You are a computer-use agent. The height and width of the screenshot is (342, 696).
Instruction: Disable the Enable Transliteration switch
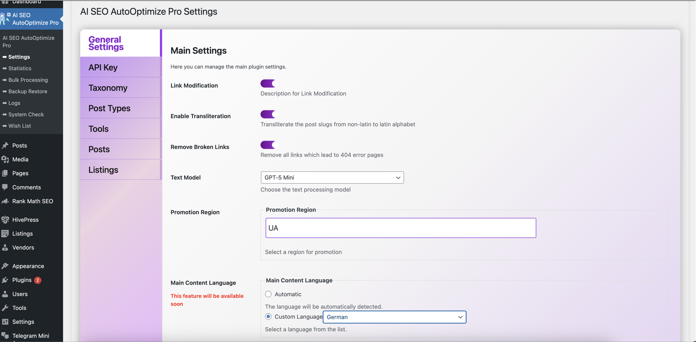(269, 114)
